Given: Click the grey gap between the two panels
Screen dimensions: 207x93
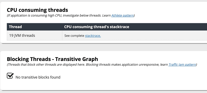Looking at the screenshot, I should pyautogui.click(x=103, y=47).
